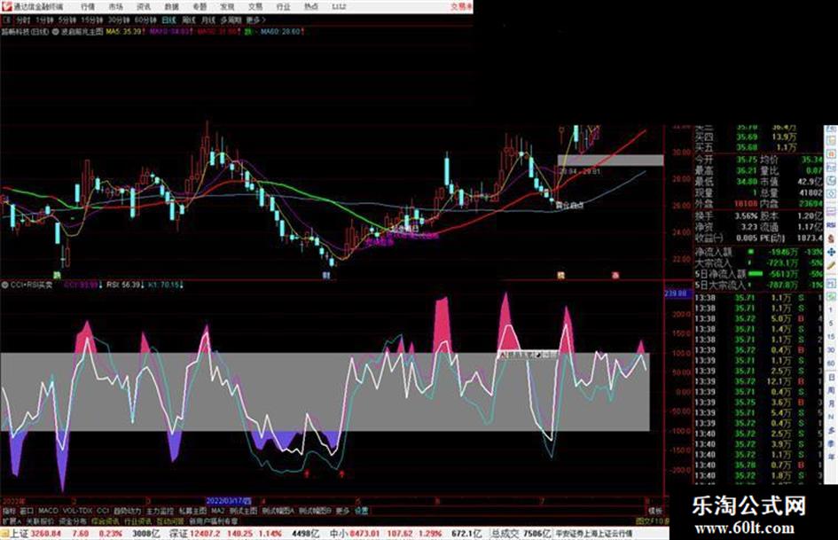Click the 图文F10 button
This screenshot has height=540, width=838.
point(652,520)
